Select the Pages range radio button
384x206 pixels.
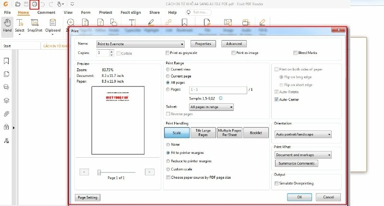[x=168, y=89]
